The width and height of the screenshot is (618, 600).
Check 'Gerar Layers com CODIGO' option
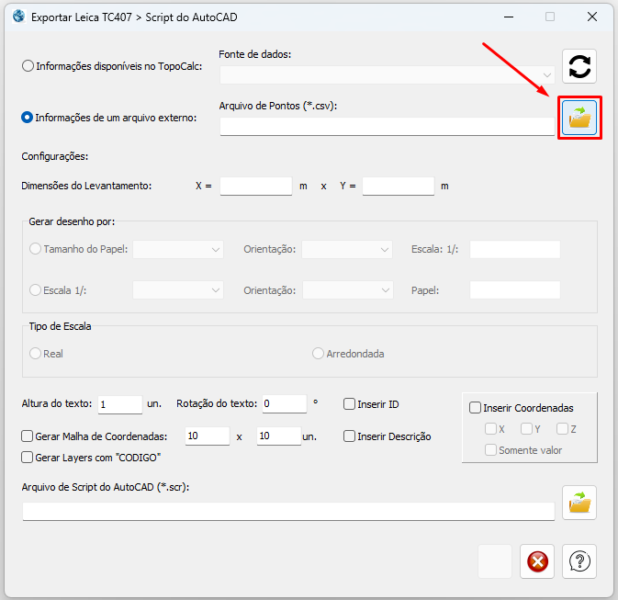[x=28, y=457]
